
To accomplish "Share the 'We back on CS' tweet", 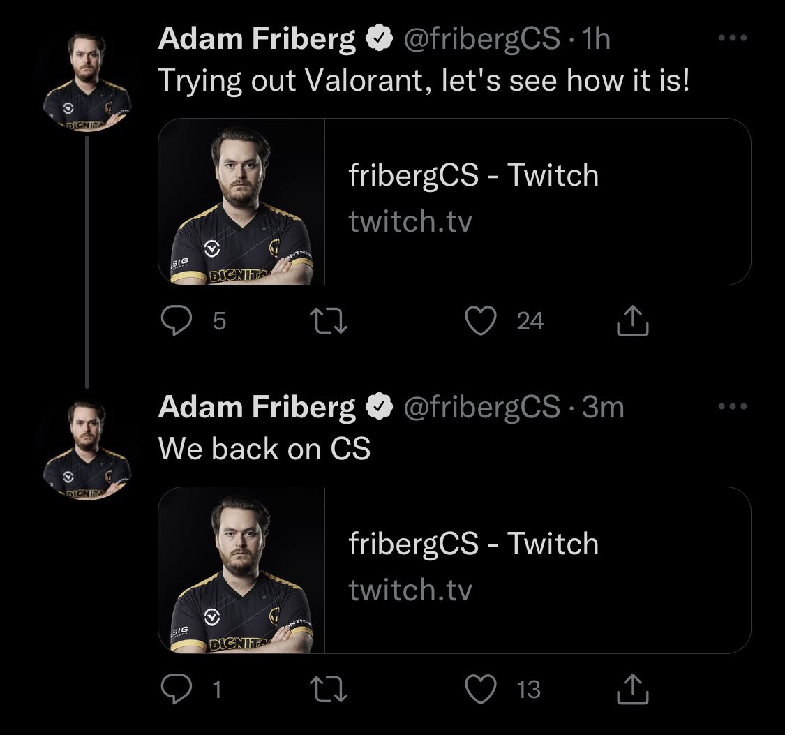I will (x=634, y=690).
